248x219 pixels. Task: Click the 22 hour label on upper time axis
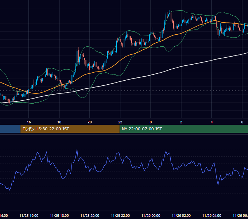(120, 122)
